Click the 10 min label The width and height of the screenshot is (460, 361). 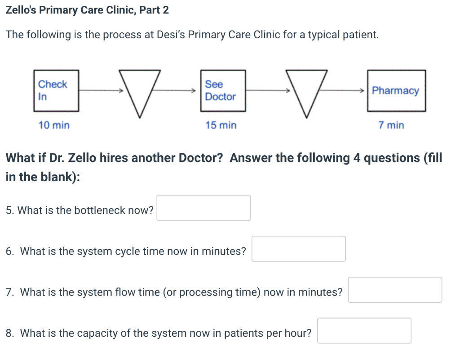point(53,126)
